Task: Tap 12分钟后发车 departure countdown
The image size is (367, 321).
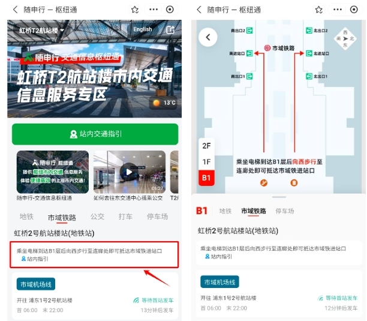Action: [x=341, y=308]
